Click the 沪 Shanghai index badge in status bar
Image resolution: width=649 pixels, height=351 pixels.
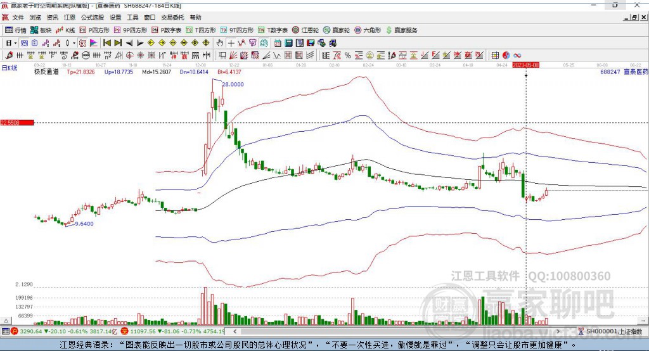point(15,331)
